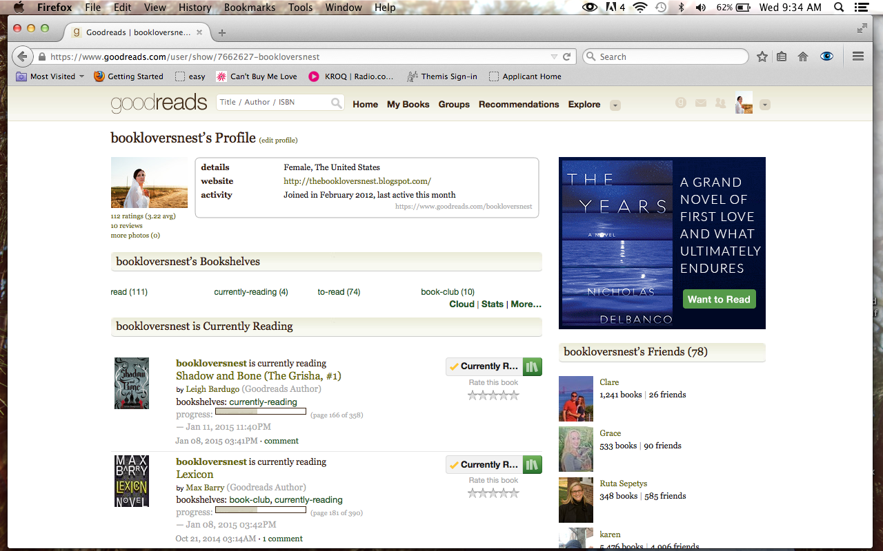
Task: Open Shadow and Bone book title link
Action: pyautogui.click(x=259, y=376)
